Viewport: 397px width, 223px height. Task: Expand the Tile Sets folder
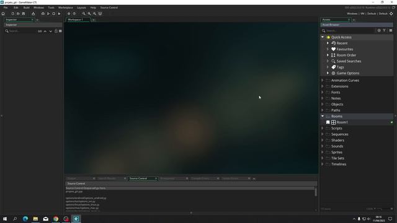(x=323, y=159)
